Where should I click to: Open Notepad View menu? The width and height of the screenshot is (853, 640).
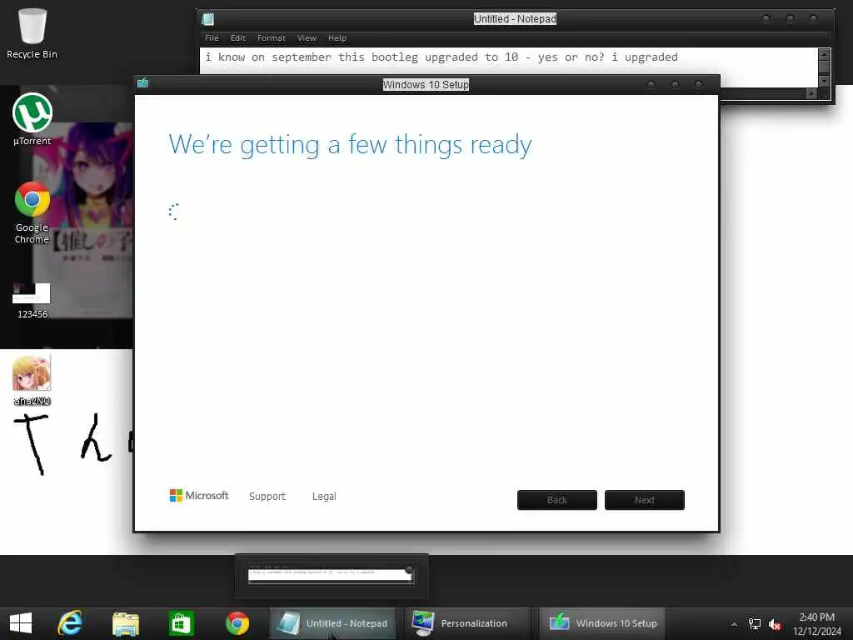click(x=307, y=38)
